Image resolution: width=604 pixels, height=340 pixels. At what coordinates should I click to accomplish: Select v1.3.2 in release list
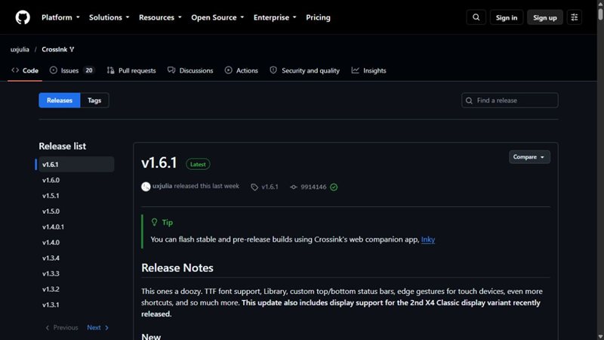76,289
